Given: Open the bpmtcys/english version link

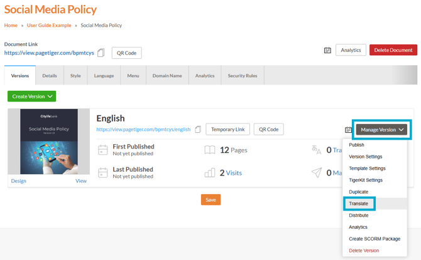Looking at the screenshot, I should (143, 129).
